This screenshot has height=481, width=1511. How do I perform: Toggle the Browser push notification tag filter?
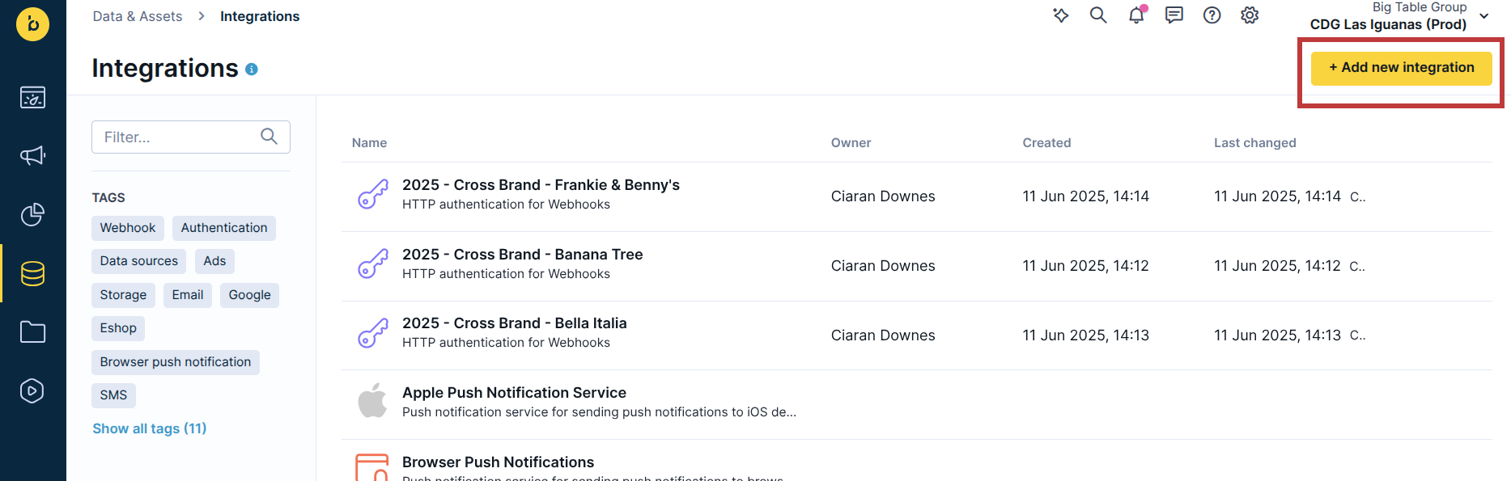pyautogui.click(x=176, y=362)
